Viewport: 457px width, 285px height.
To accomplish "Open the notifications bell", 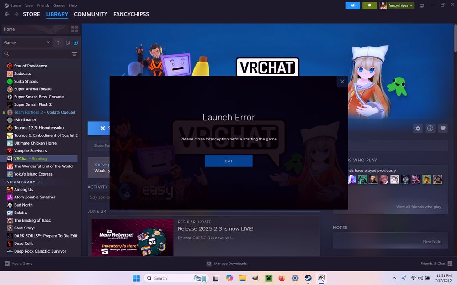I will [369, 5].
